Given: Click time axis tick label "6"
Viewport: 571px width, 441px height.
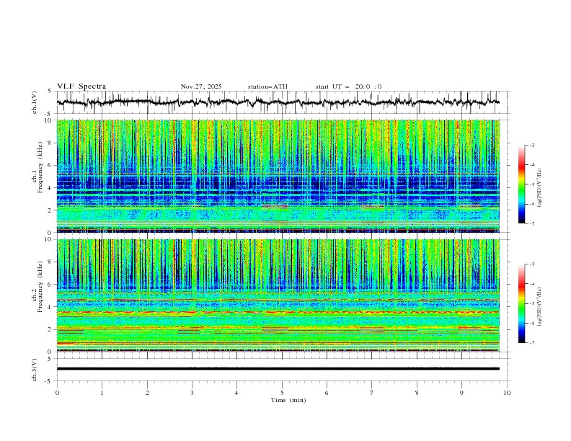Looking at the screenshot, I should (x=327, y=393).
